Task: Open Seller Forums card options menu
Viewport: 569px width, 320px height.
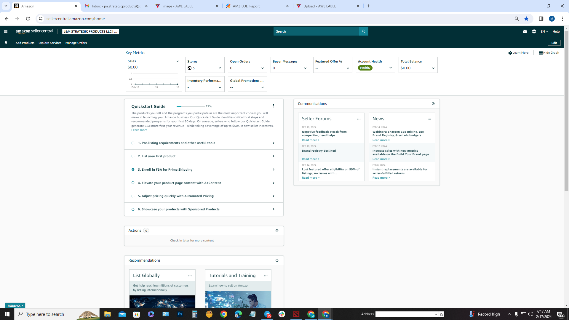Action: (x=359, y=119)
